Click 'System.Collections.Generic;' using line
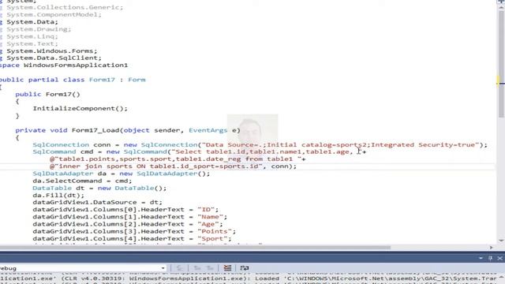505x284 pixels. (65, 7)
